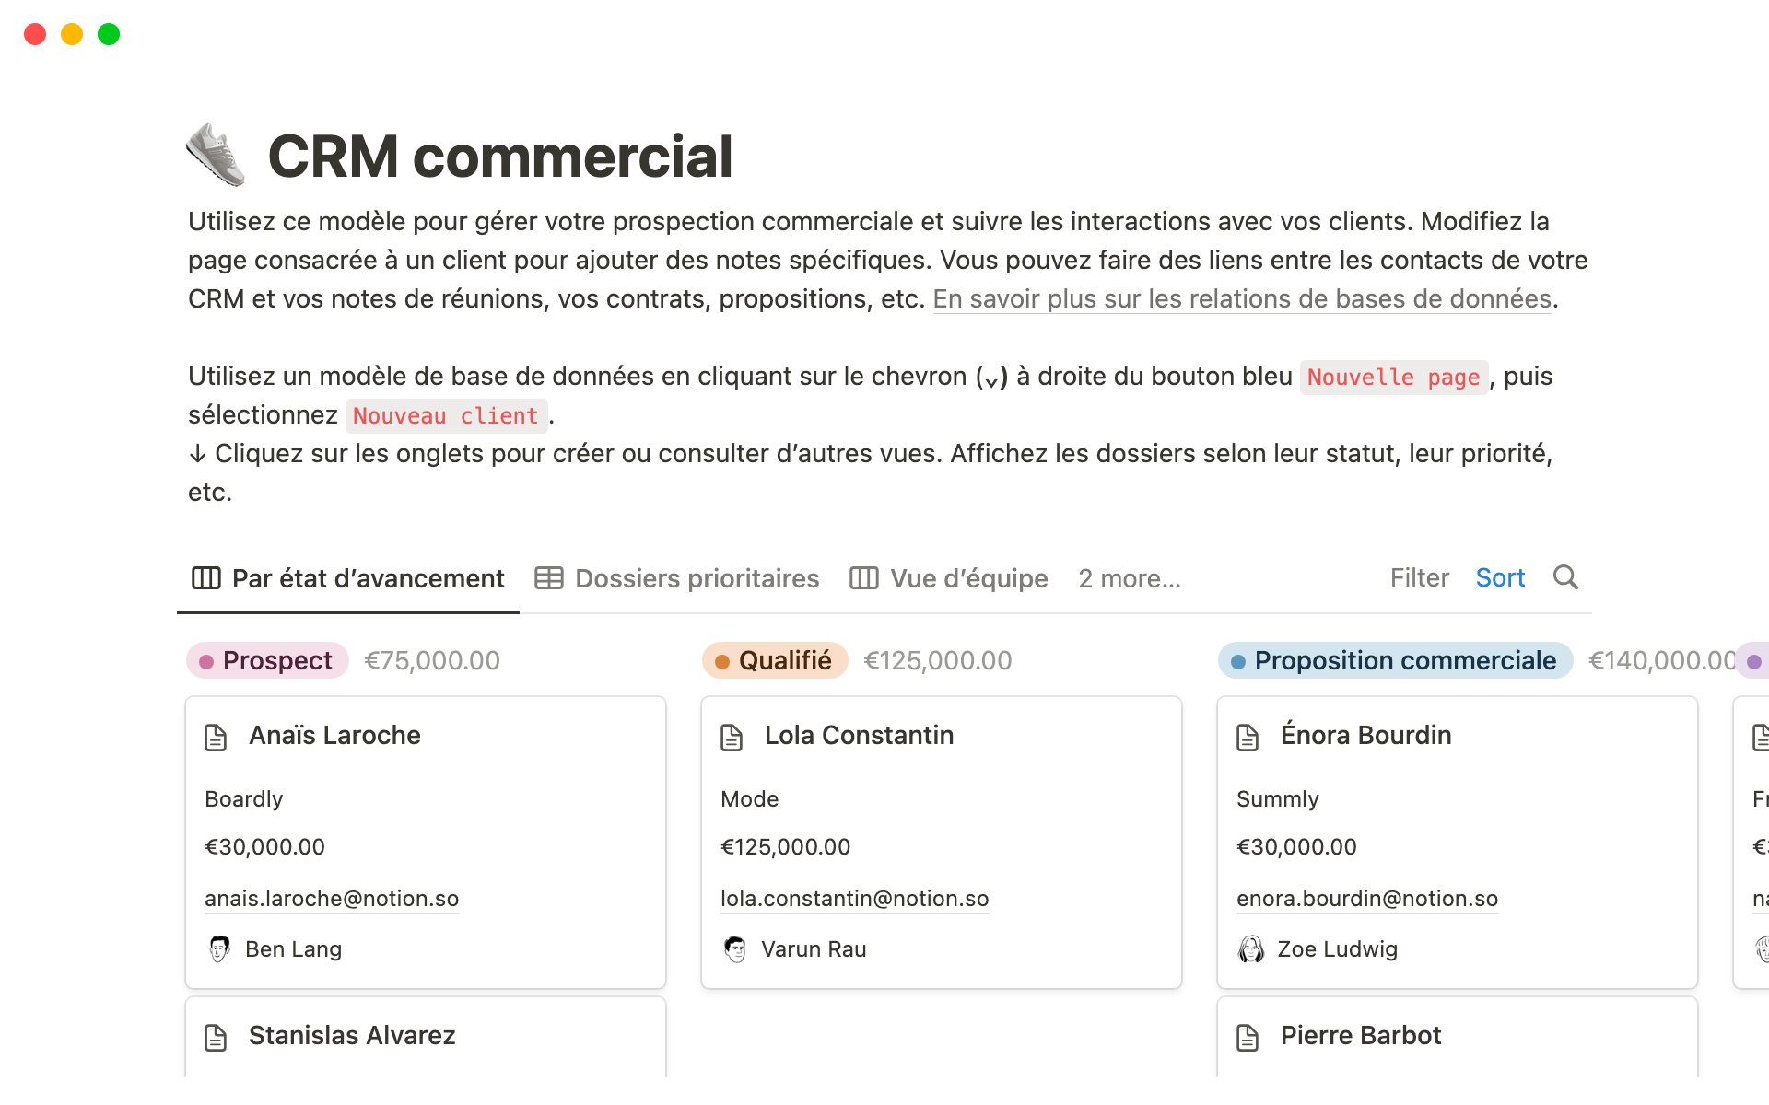Viewport: 1769px width, 1105px height.
Task: Click Ben Lang's avatar icon
Action: (219, 948)
